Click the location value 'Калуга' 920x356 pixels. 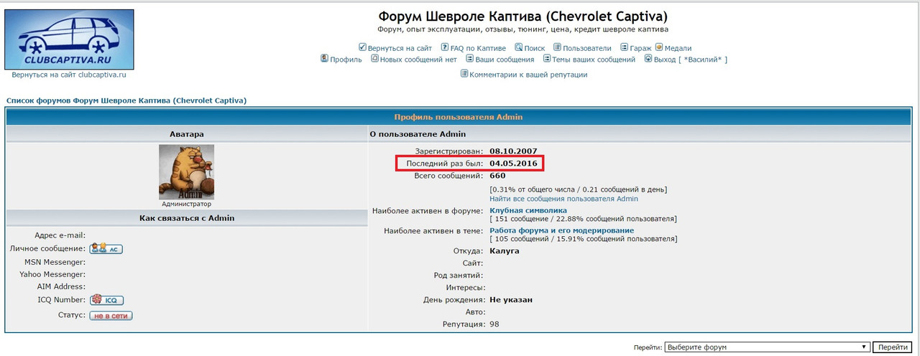click(504, 250)
